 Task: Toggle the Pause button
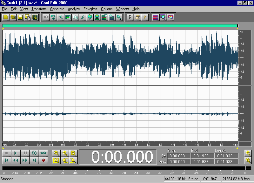click(25, 153)
